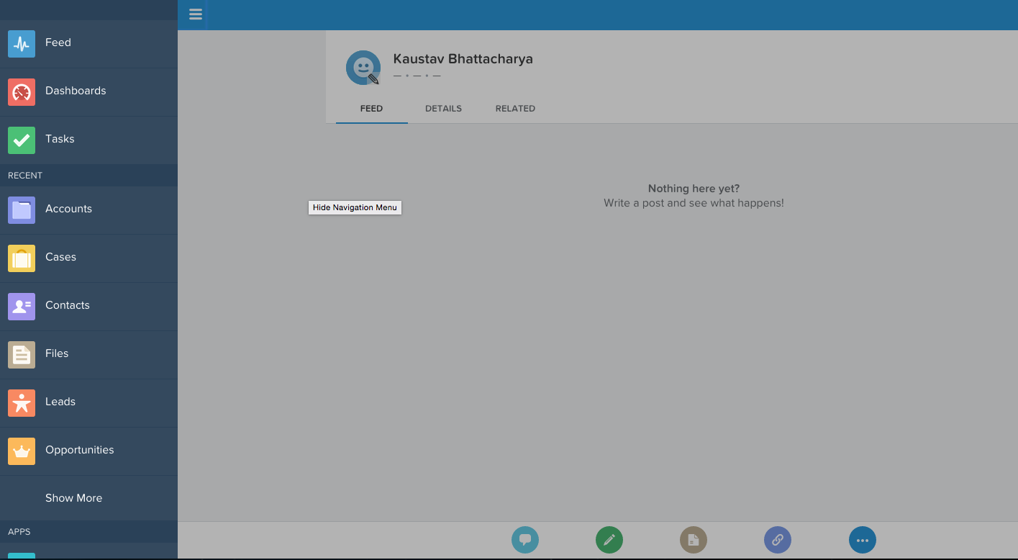Open the RELATED tab

(515, 108)
